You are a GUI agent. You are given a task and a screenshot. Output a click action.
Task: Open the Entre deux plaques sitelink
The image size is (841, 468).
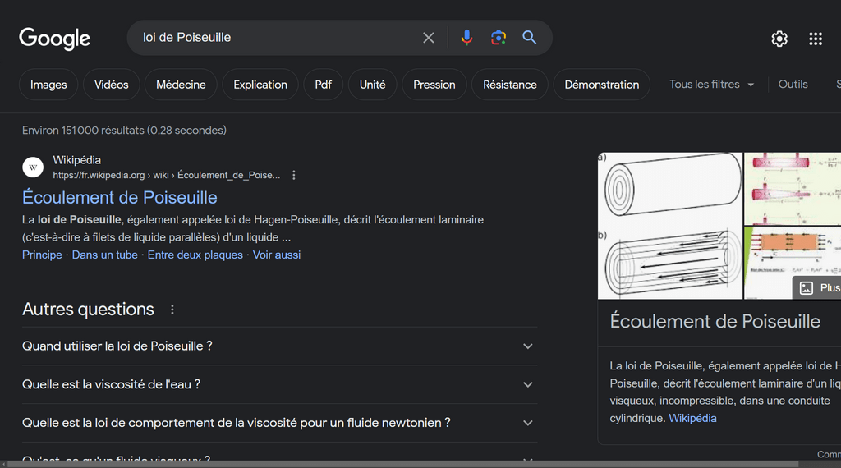click(195, 255)
